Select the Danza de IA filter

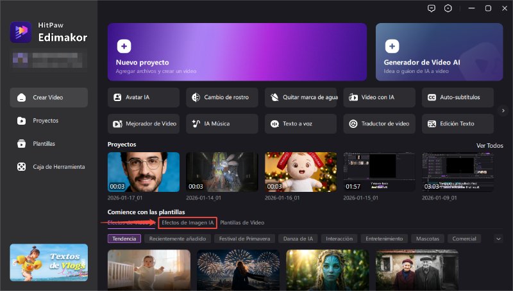point(298,239)
